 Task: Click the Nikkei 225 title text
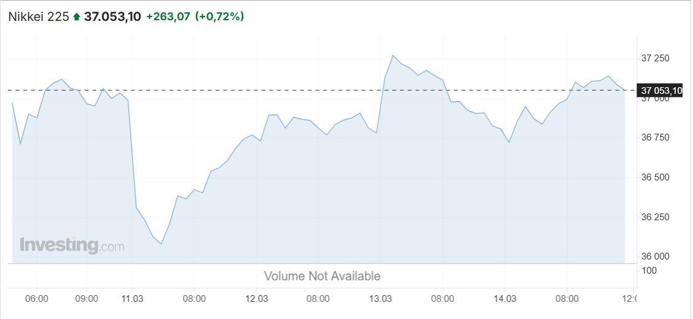pyautogui.click(x=39, y=17)
